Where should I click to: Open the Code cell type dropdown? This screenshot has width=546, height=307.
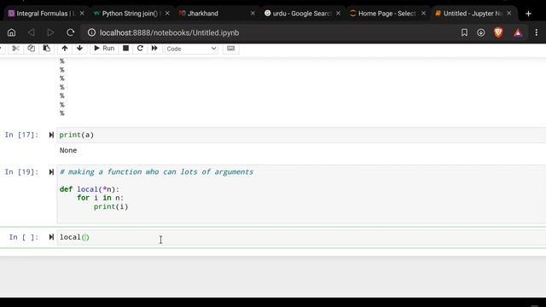(x=191, y=49)
